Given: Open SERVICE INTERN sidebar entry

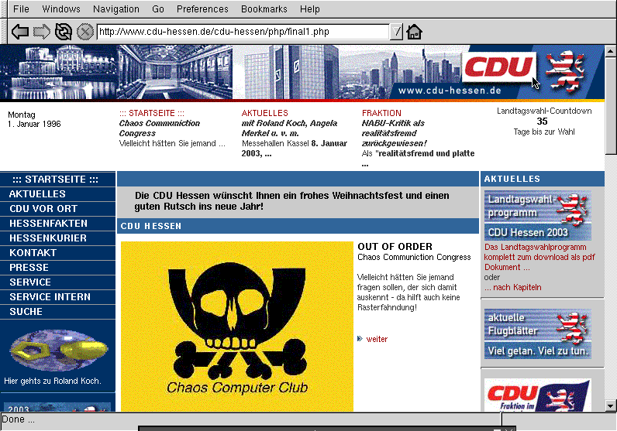Looking at the screenshot, I should click(x=57, y=296).
